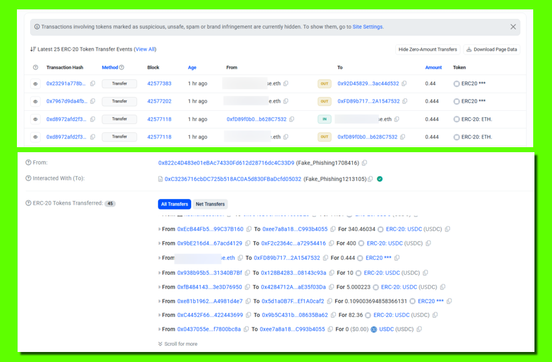The width and height of the screenshot is (552, 362).
Task: Expand transfer row from 0xe81b1962...A4981d4e7
Action: click(159, 301)
